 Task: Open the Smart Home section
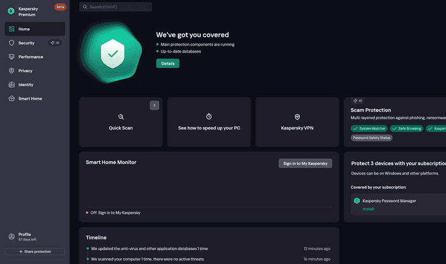35,98
